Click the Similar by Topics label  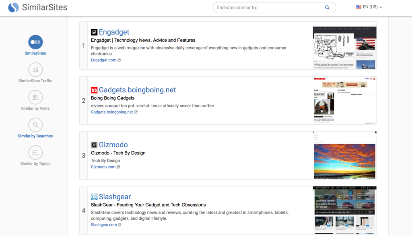[35, 164]
